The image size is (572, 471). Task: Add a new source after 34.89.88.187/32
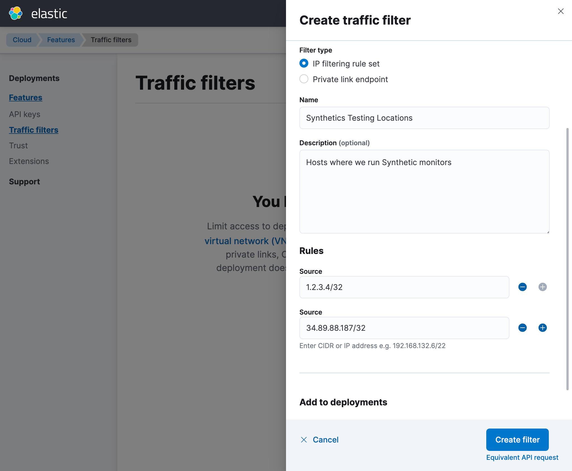pos(542,328)
